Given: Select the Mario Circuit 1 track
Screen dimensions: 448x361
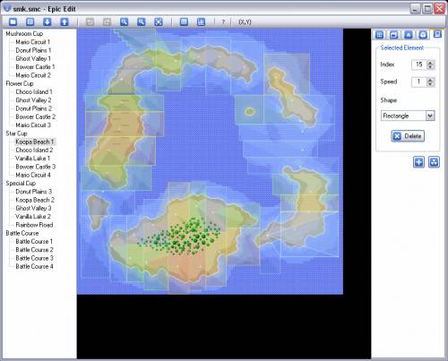Looking at the screenshot, I should point(33,42).
